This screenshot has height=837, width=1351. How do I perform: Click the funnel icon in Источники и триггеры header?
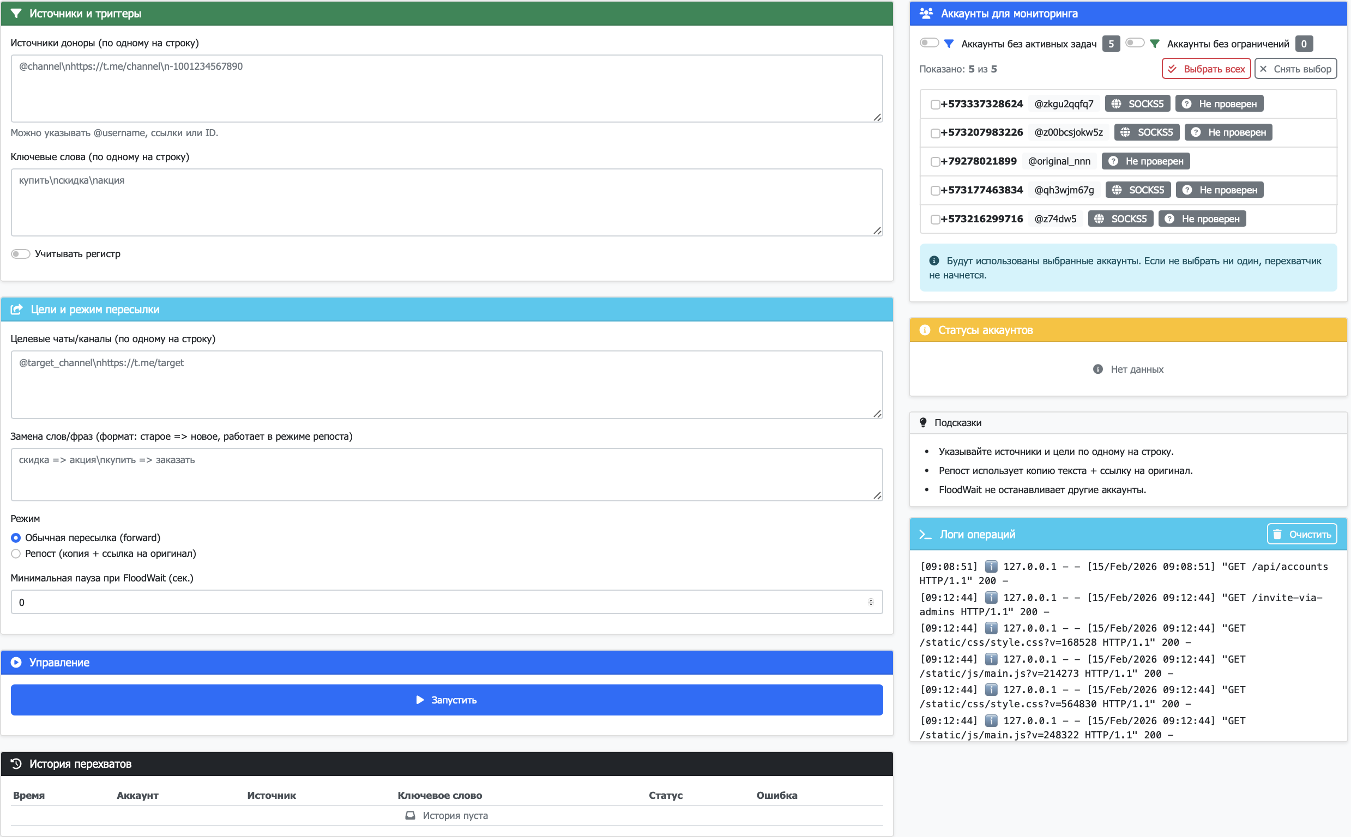pyautogui.click(x=16, y=13)
